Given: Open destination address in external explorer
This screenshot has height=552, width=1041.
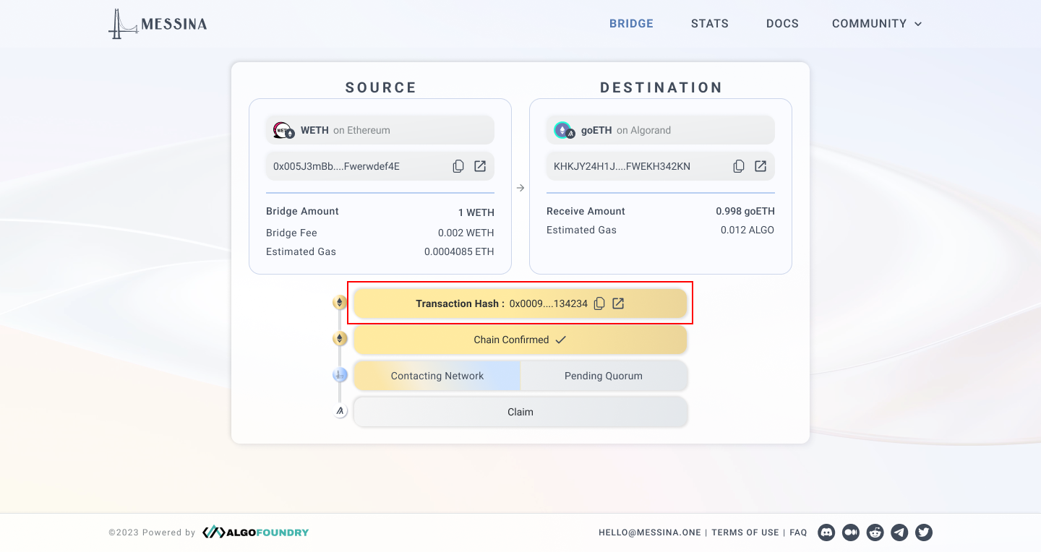Looking at the screenshot, I should [761, 166].
